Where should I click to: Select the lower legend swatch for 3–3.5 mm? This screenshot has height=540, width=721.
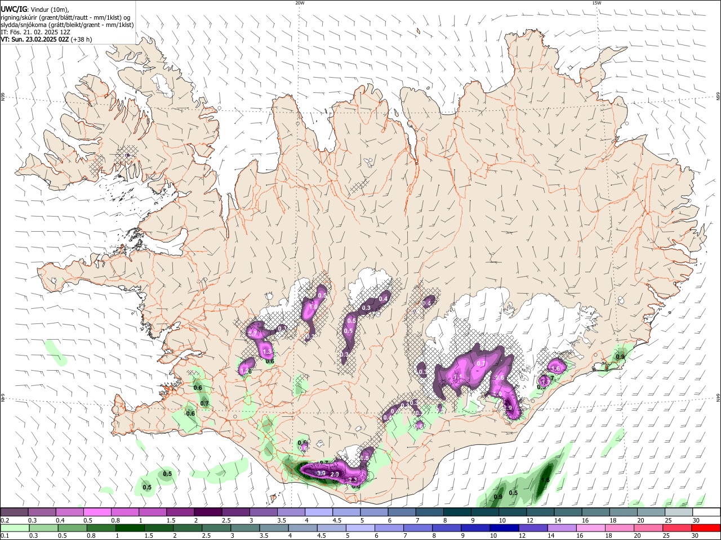[245, 528]
